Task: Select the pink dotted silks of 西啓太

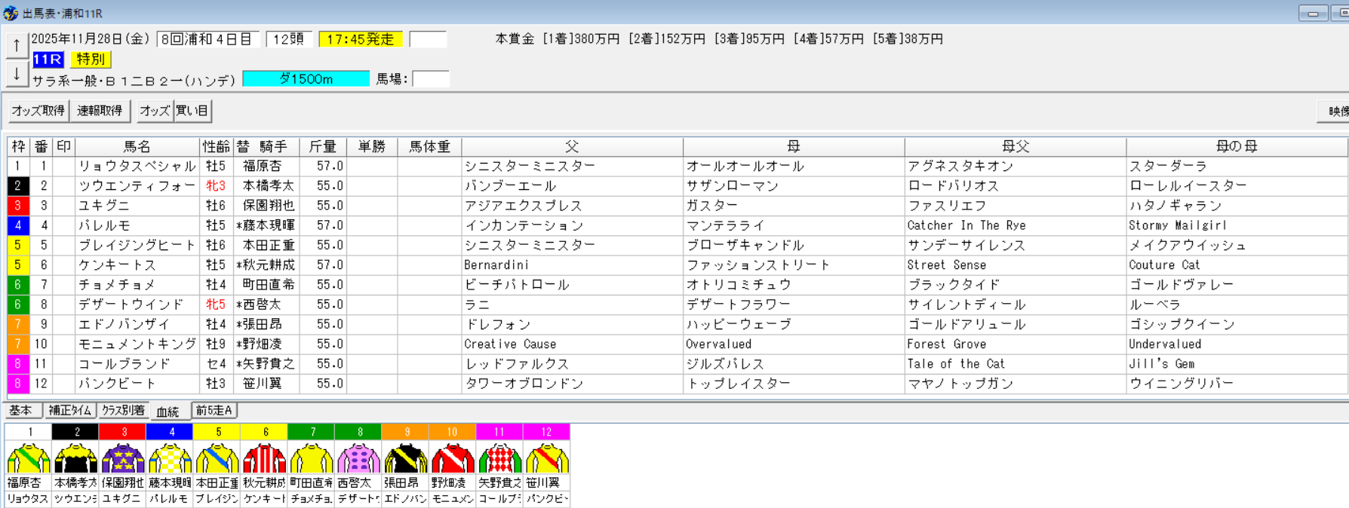Action: click(358, 458)
